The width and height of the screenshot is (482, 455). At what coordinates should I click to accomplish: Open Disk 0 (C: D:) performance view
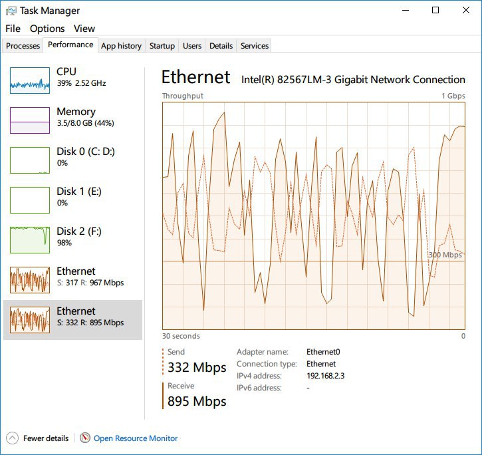point(85,157)
